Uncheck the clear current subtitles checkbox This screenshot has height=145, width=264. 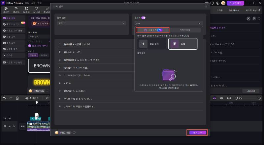point(30,46)
